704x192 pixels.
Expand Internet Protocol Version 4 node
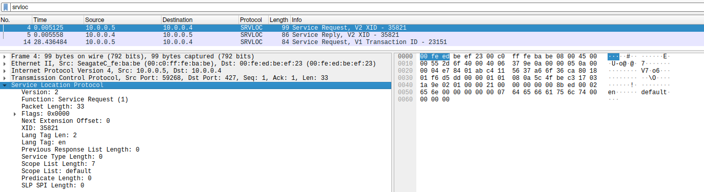point(5,71)
